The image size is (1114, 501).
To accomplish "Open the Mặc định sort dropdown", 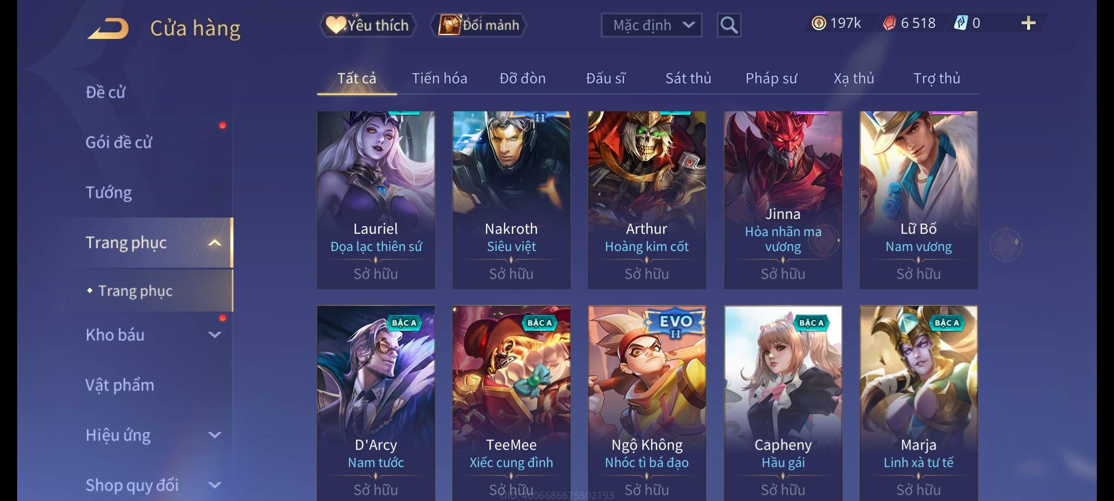I will [x=651, y=25].
